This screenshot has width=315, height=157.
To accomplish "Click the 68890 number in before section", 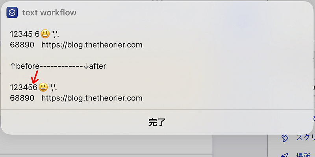I will tap(22, 45).
